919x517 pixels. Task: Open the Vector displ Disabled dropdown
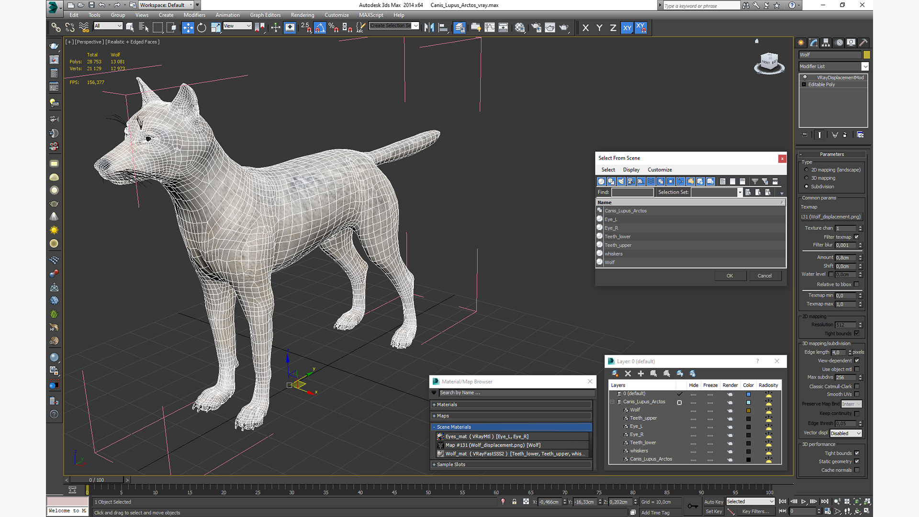[x=846, y=433]
